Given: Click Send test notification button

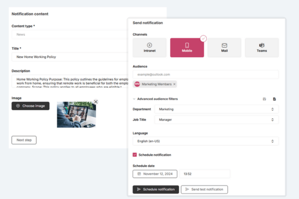Looking at the screenshot, I should (x=204, y=190).
